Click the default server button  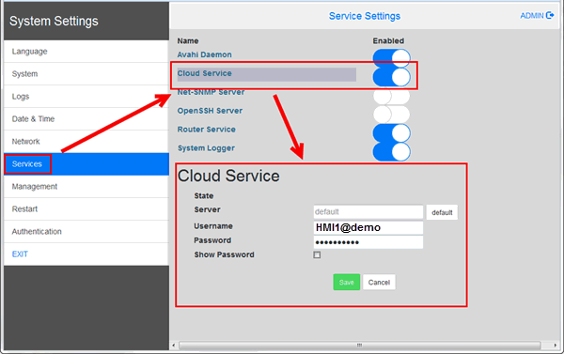tap(442, 212)
